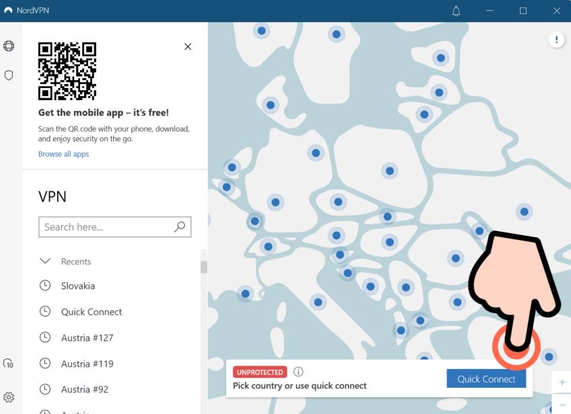
Task: Click the blue Quick Connect button
Action: (486, 378)
